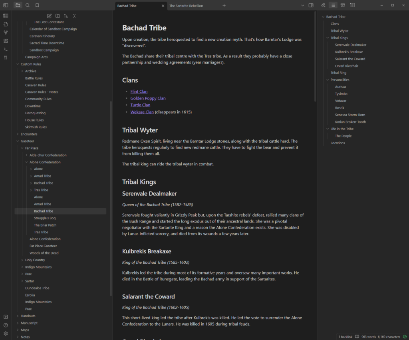Image resolution: width=409 pixels, height=340 pixels.
Task: Open the Woods of the Dead note
Action: tap(44, 253)
